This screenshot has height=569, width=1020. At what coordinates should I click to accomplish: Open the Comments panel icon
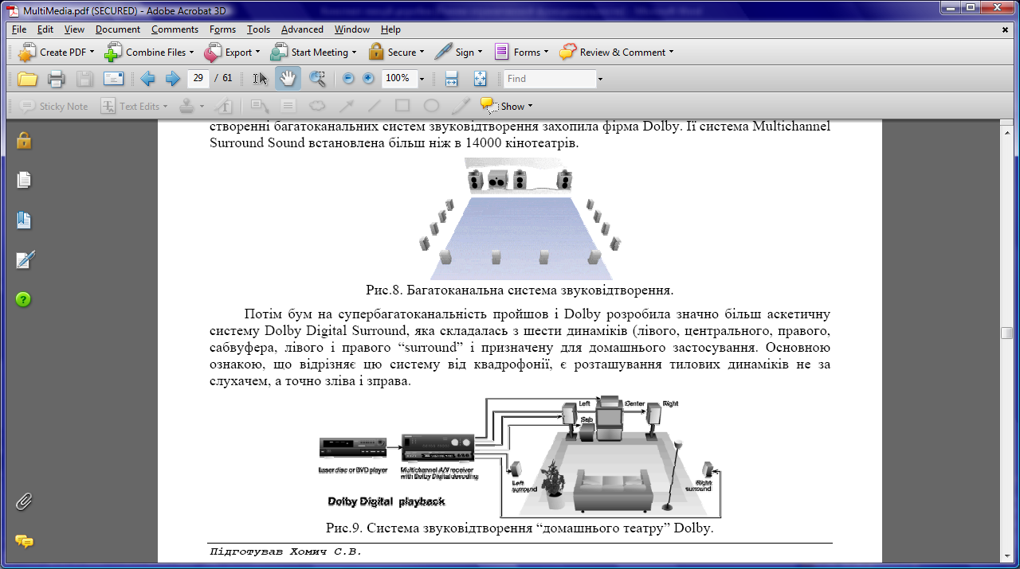(x=25, y=541)
